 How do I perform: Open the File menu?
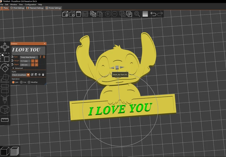click(2, 5)
